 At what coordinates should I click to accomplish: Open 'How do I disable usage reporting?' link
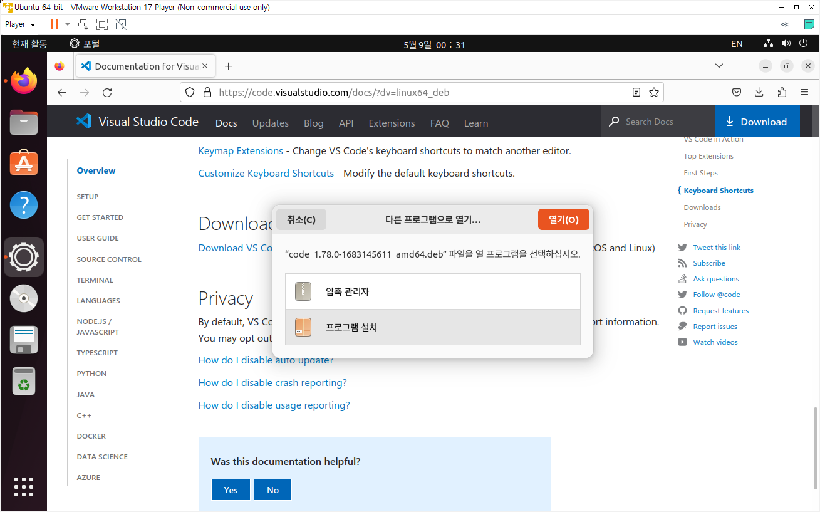pos(274,405)
